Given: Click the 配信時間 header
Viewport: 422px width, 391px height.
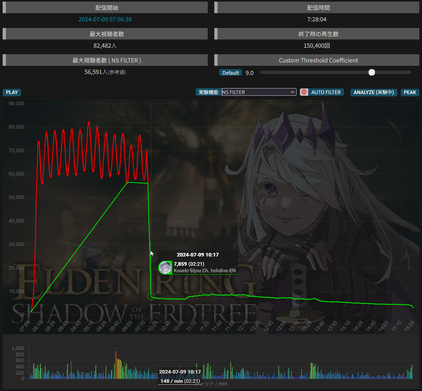Looking at the screenshot, I should click(317, 8).
